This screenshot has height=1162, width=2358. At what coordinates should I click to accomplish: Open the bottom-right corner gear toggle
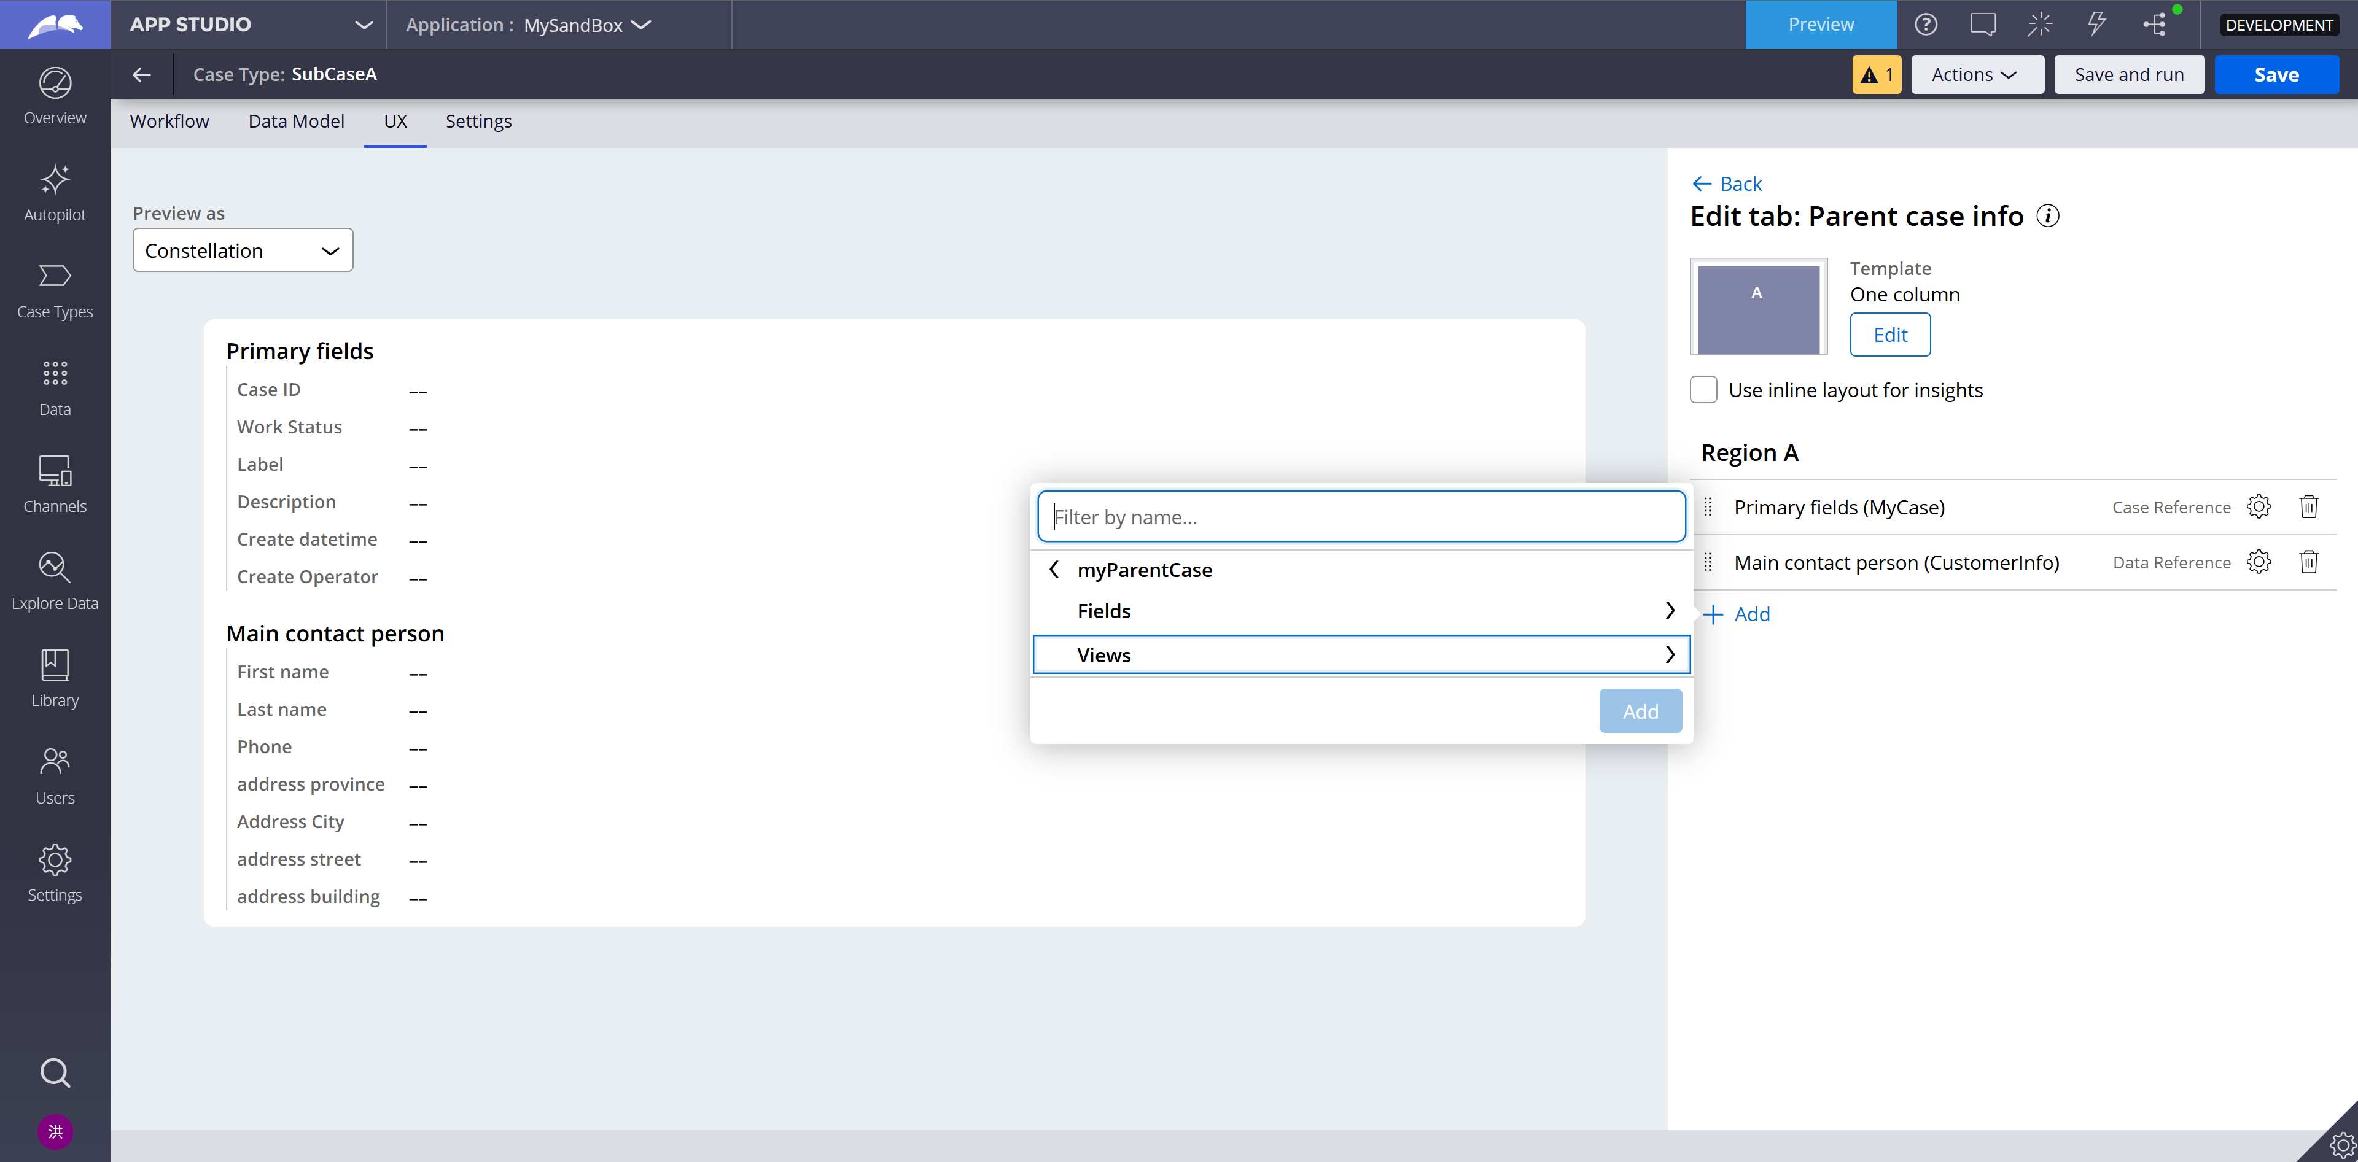(x=2341, y=1144)
